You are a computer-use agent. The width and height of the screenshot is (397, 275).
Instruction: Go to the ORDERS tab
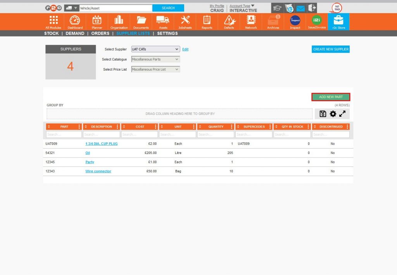pyautogui.click(x=100, y=33)
